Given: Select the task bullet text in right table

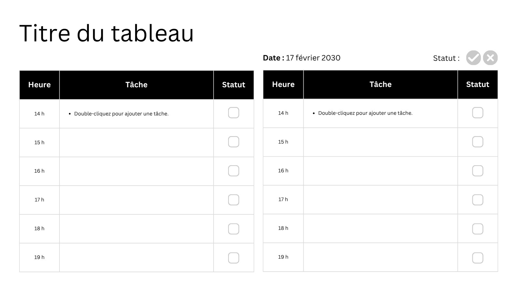Looking at the screenshot, I should pyautogui.click(x=365, y=113).
